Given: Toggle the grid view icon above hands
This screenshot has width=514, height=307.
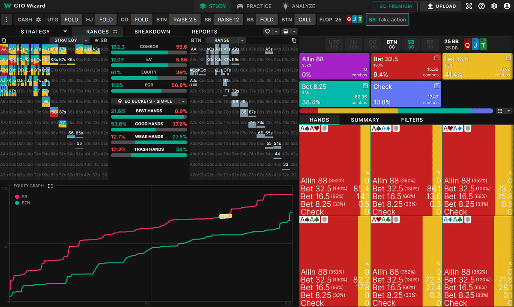Looking at the screenshot, I should (x=500, y=111).
